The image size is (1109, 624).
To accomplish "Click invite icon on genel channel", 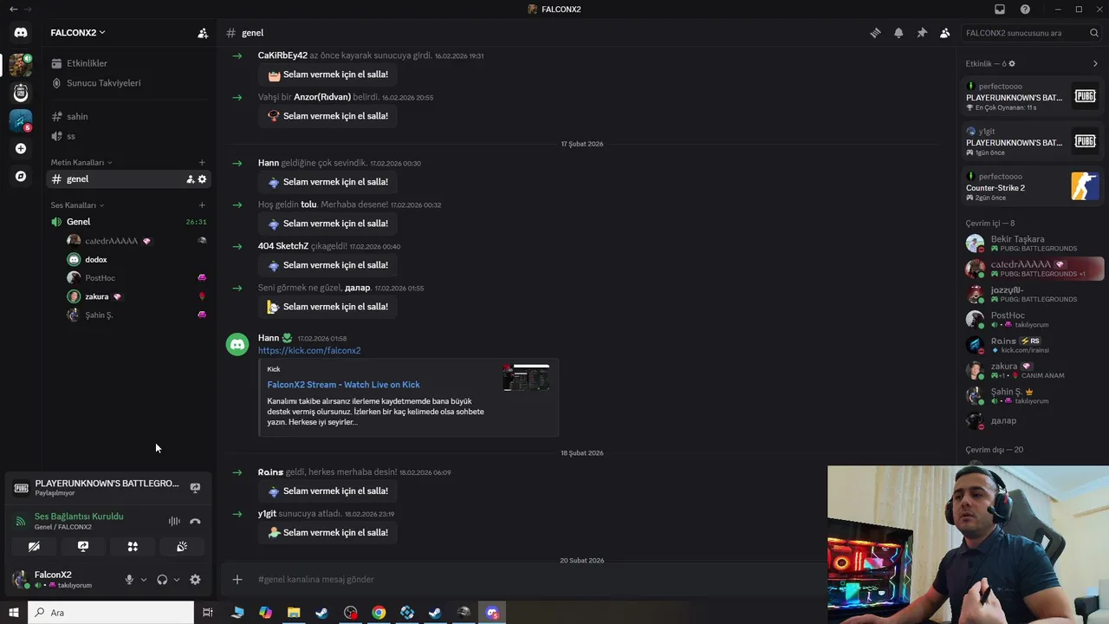I will (x=190, y=179).
